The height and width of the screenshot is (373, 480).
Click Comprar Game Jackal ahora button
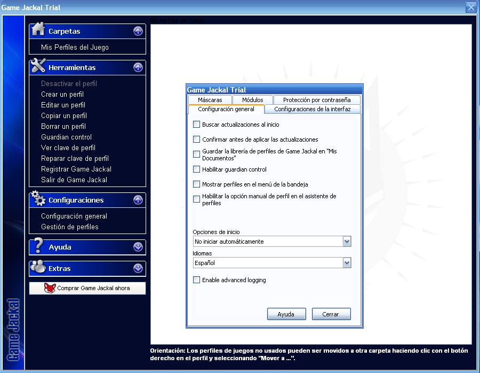coord(87,289)
